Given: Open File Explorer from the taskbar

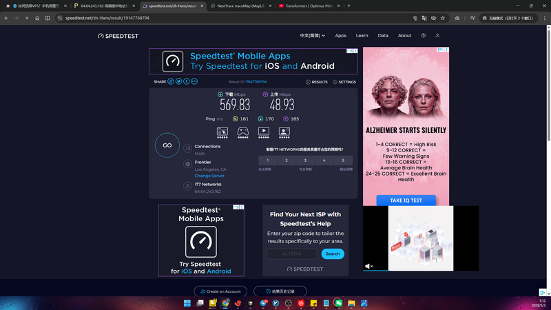Looking at the screenshot, I should coord(351,303).
